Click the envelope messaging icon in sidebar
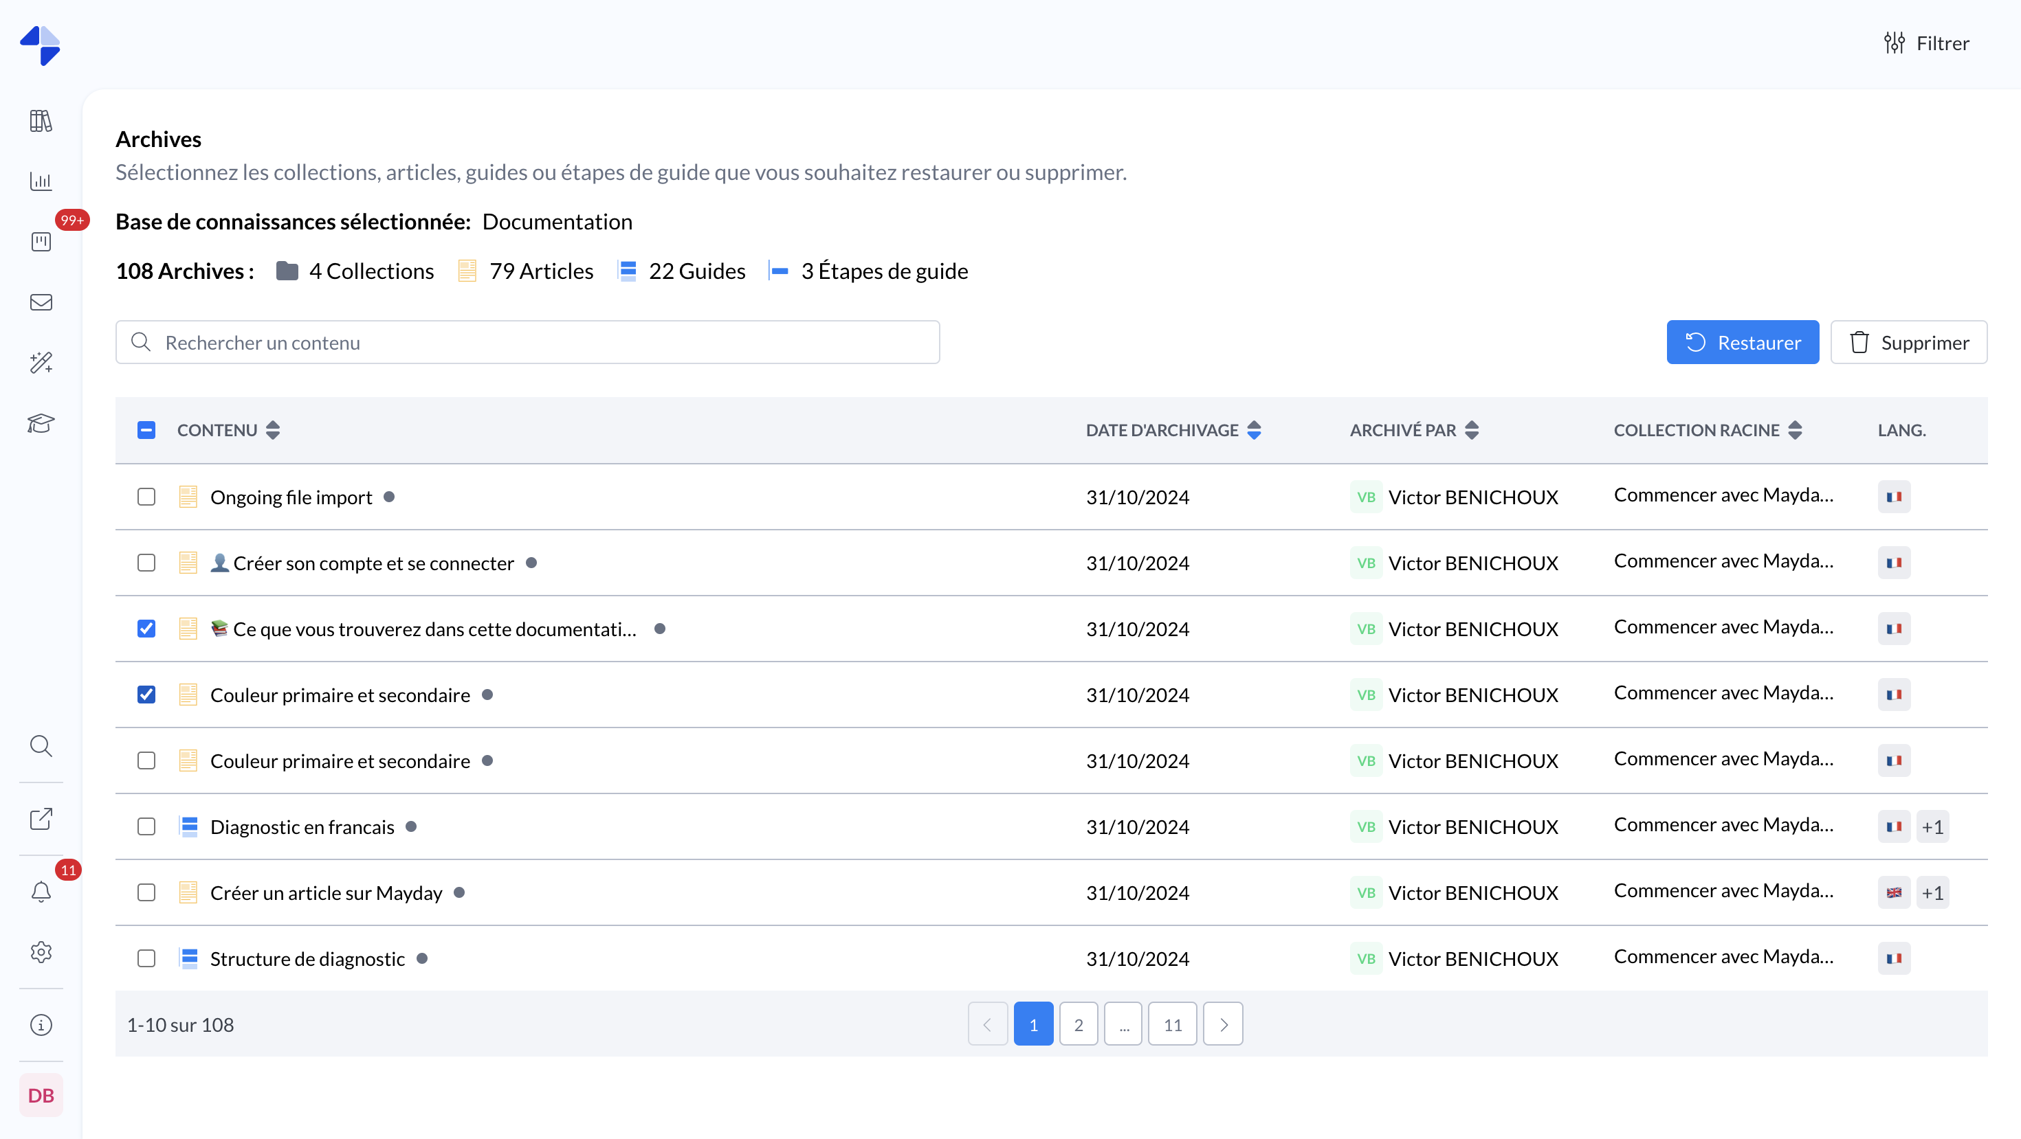This screenshot has width=2021, height=1139. pos(40,302)
